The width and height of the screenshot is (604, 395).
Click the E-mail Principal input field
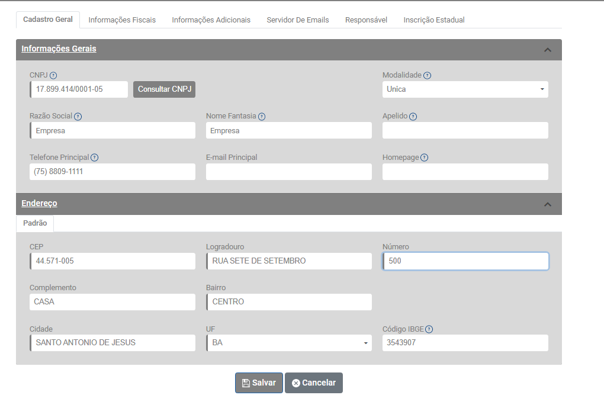288,172
